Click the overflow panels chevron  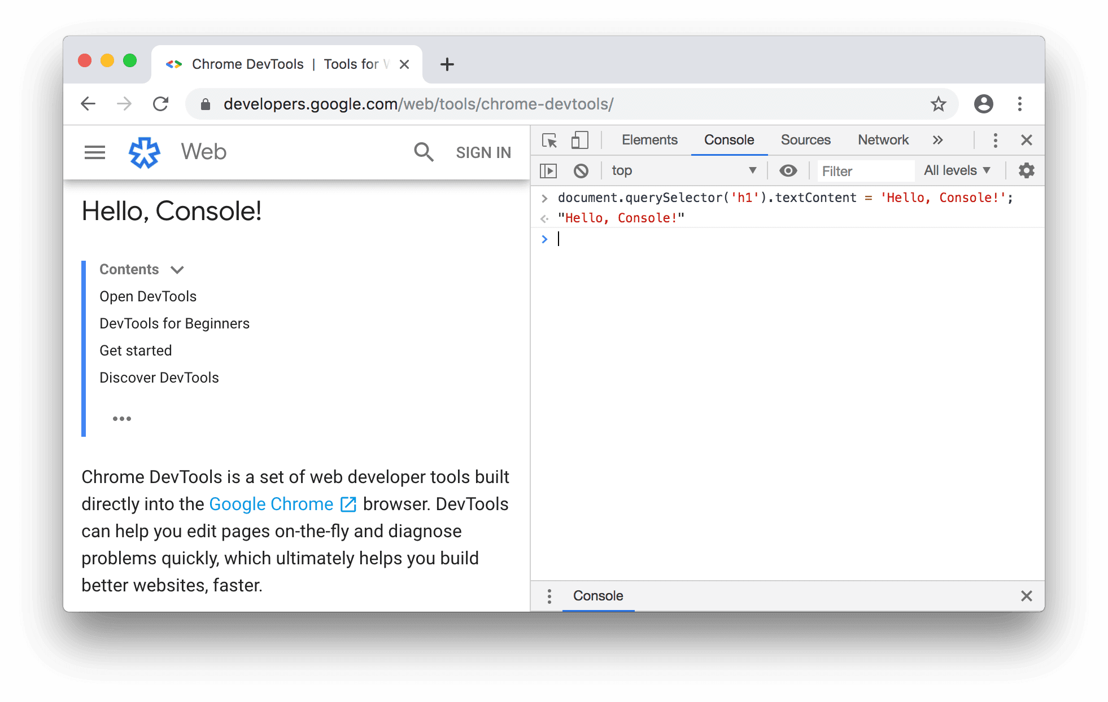937,139
